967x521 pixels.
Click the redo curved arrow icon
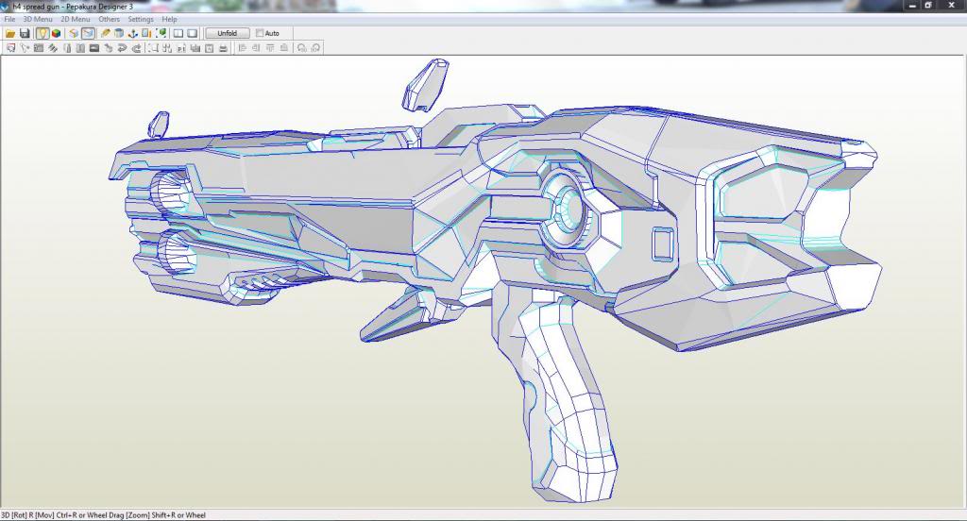click(x=137, y=47)
